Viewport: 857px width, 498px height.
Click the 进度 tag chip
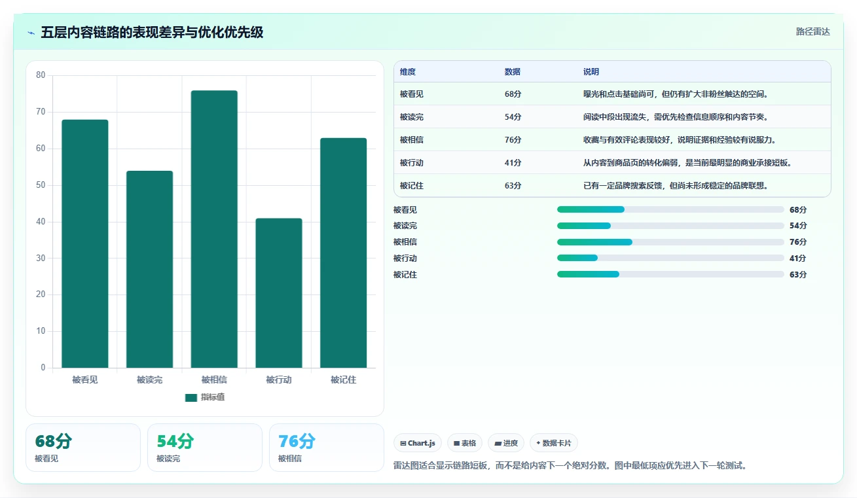pyautogui.click(x=506, y=443)
